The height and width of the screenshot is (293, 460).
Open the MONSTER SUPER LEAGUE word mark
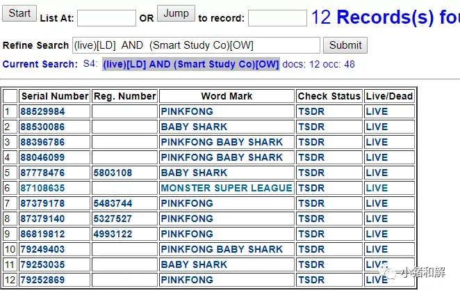227,188
